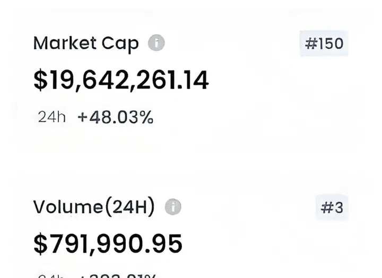Image resolution: width=382 pixels, height=278 pixels.
Task: Select the $791,990.95 volume value
Action: [108, 244]
